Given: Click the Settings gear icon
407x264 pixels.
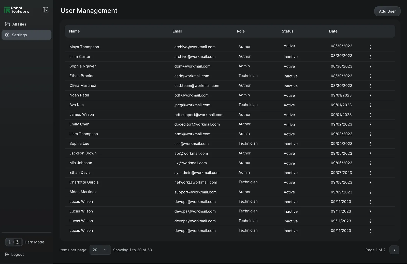Looking at the screenshot, I should tap(7, 35).
